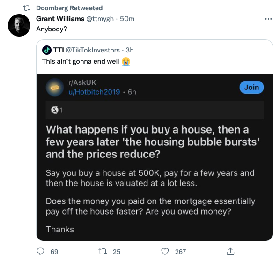Retweet using the retweet icon
The width and height of the screenshot is (280, 261).
[103, 251]
